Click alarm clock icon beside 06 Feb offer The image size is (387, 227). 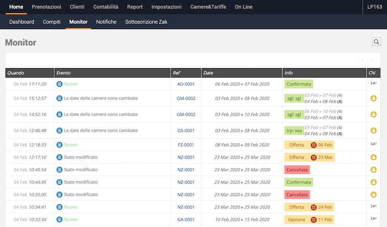tap(313, 145)
